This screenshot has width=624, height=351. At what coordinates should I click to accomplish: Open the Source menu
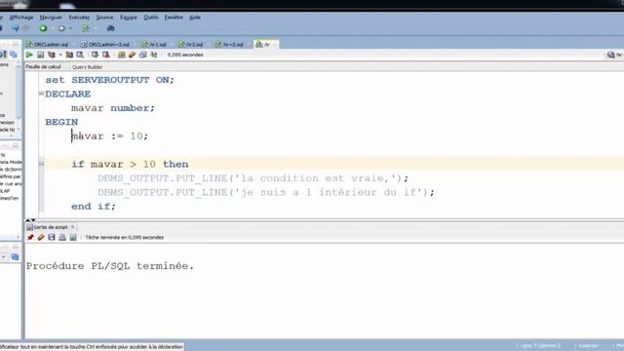click(x=104, y=18)
